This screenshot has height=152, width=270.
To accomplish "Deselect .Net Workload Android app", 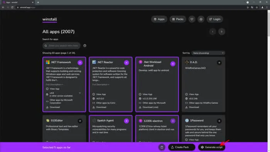I will [x=173, y=64].
